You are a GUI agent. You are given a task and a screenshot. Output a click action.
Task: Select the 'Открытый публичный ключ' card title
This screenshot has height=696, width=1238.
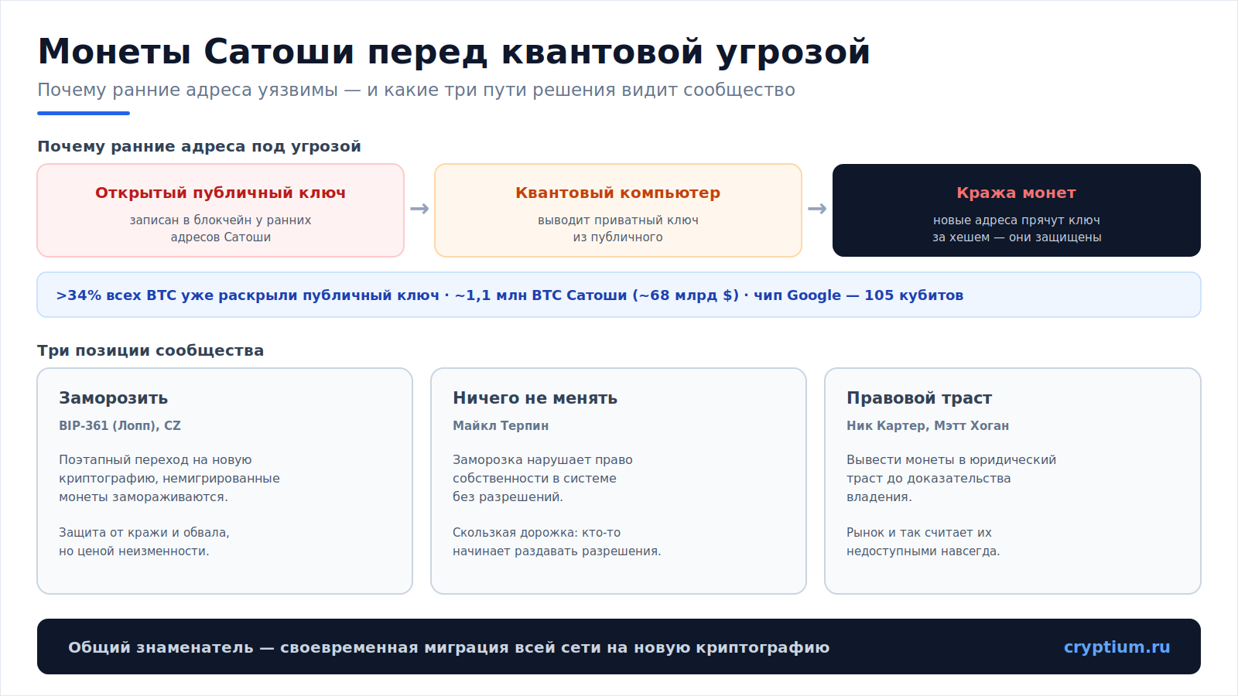221,193
